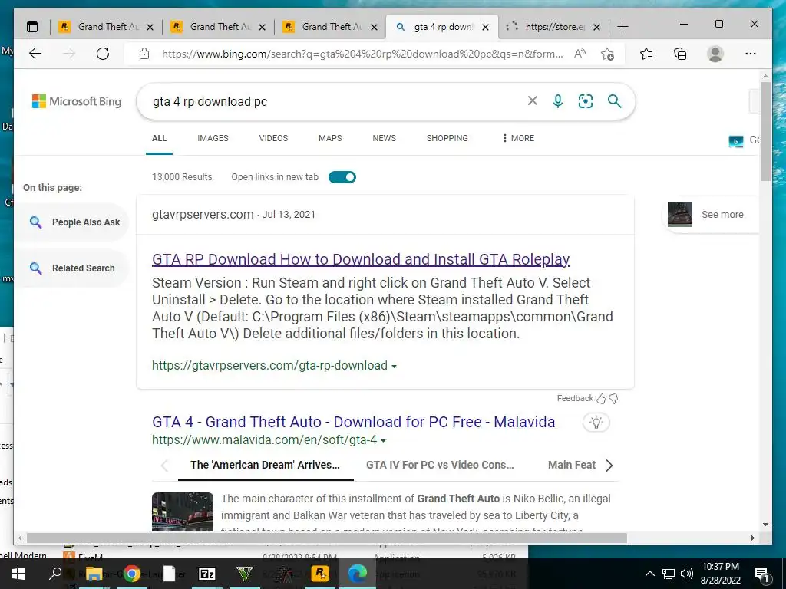Open Windows Start menu
The width and height of the screenshot is (786, 589).
(x=18, y=574)
